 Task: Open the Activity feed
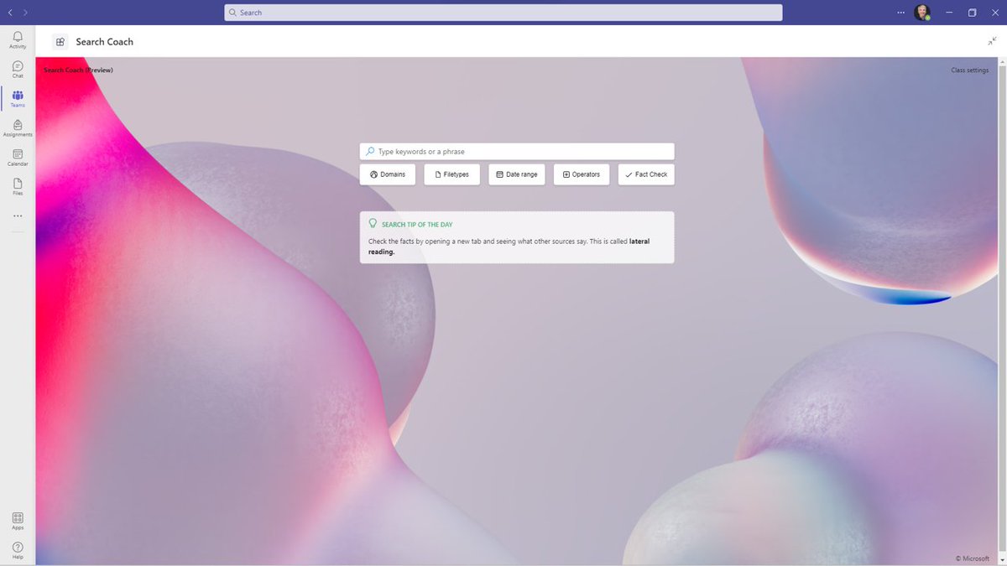point(18,40)
